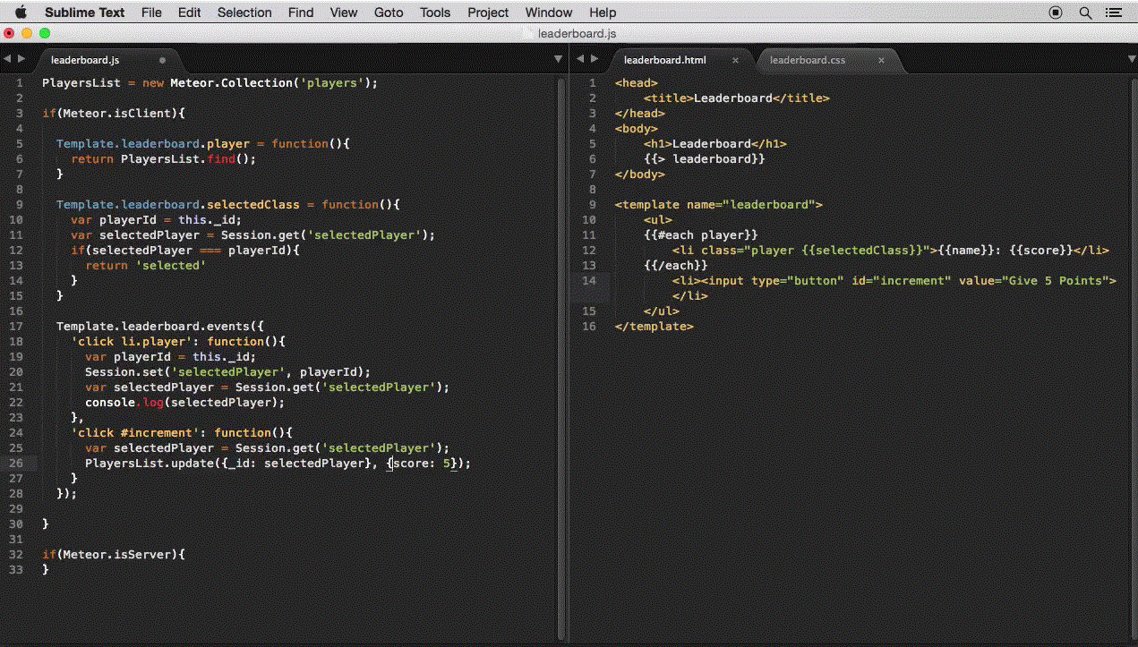This screenshot has height=647, width=1138.
Task: Click "return 'selected'" line
Action: click(x=146, y=265)
